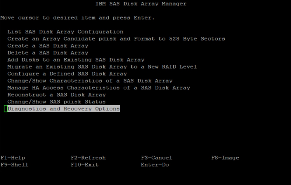Click the IBM SAS Disk Array Manager title
The width and height of the screenshot is (291, 185).
point(141,4)
